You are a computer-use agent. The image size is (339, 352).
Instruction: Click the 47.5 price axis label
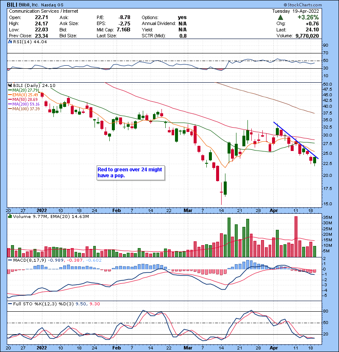[x=328, y=89]
